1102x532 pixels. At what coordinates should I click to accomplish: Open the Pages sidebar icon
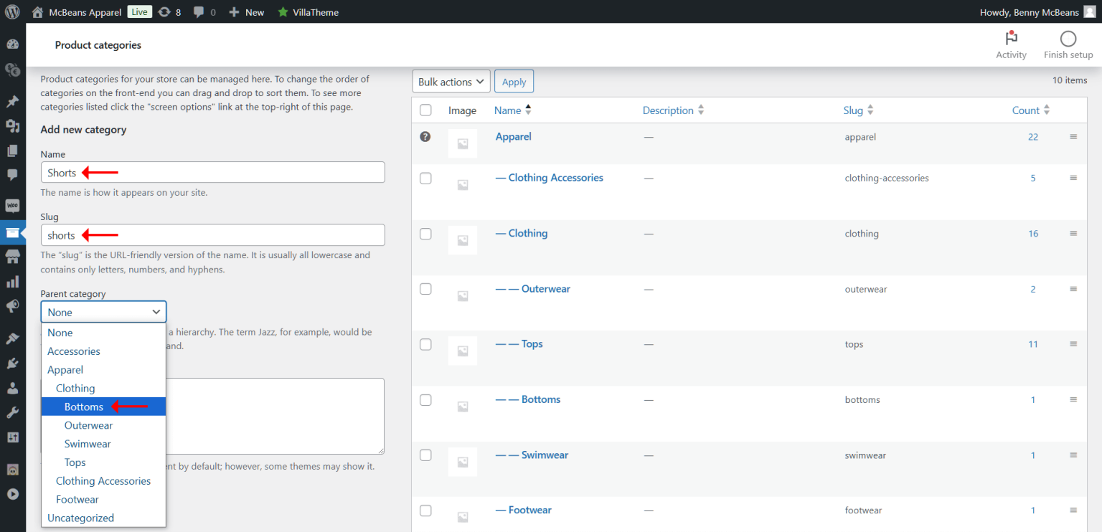[x=12, y=151]
